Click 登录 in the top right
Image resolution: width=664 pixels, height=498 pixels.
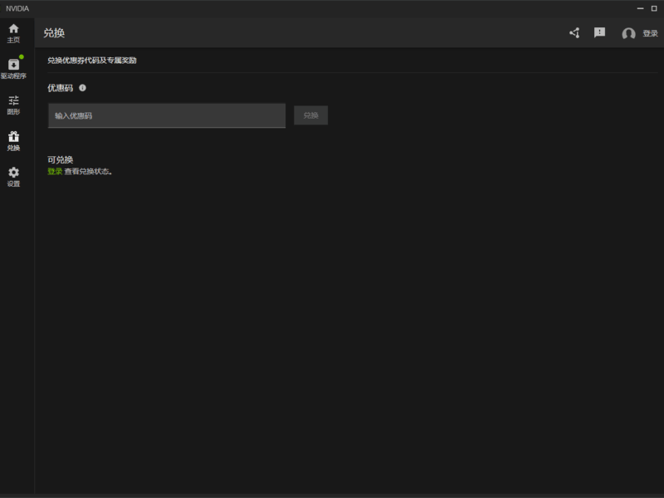(x=650, y=33)
